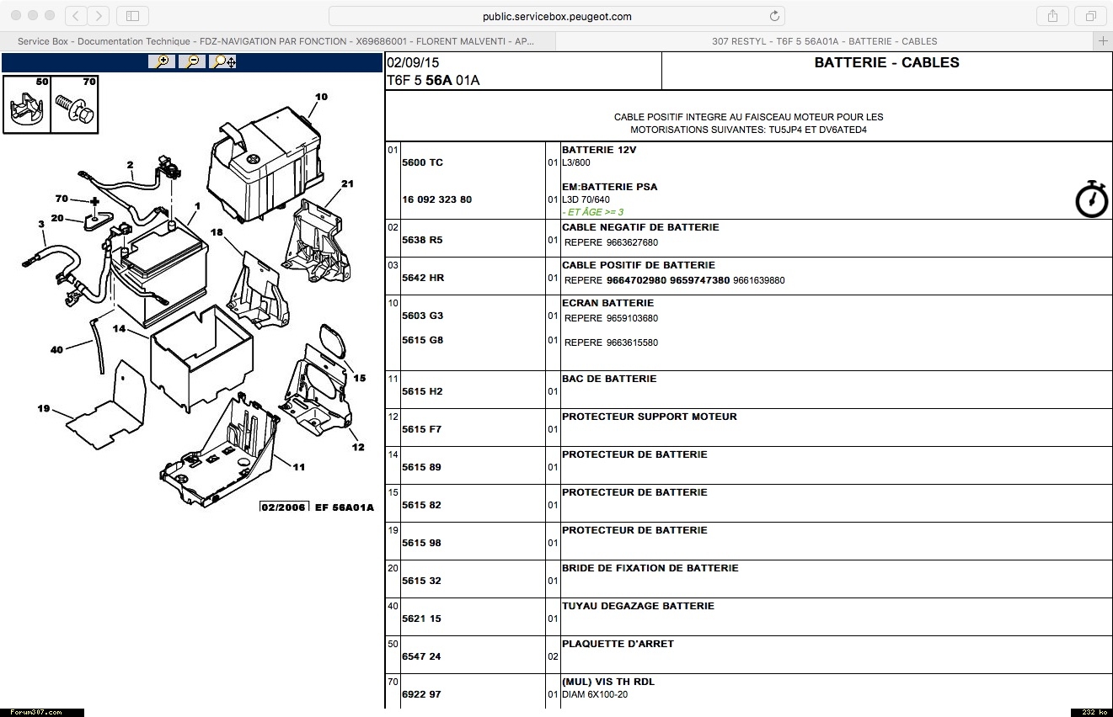The width and height of the screenshot is (1113, 717).
Task: Fit the diagram with the zoom-and-arrows icon
Action: [223, 61]
